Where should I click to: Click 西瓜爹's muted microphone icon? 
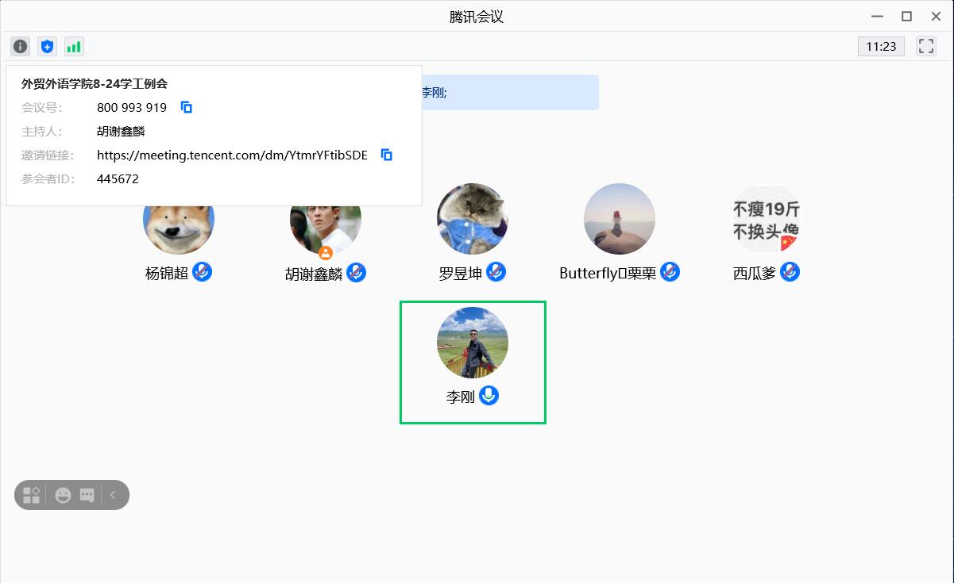(790, 272)
